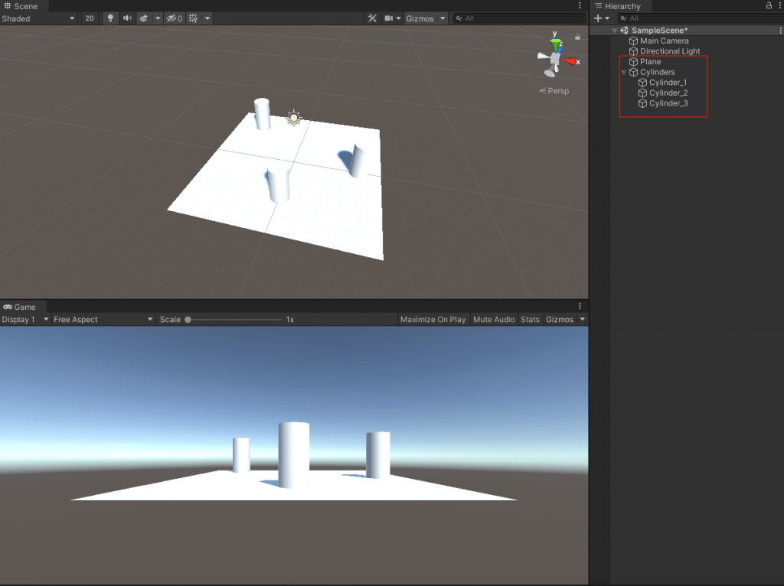Click the Plane cube icon
The width and height of the screenshot is (784, 586).
(633, 62)
